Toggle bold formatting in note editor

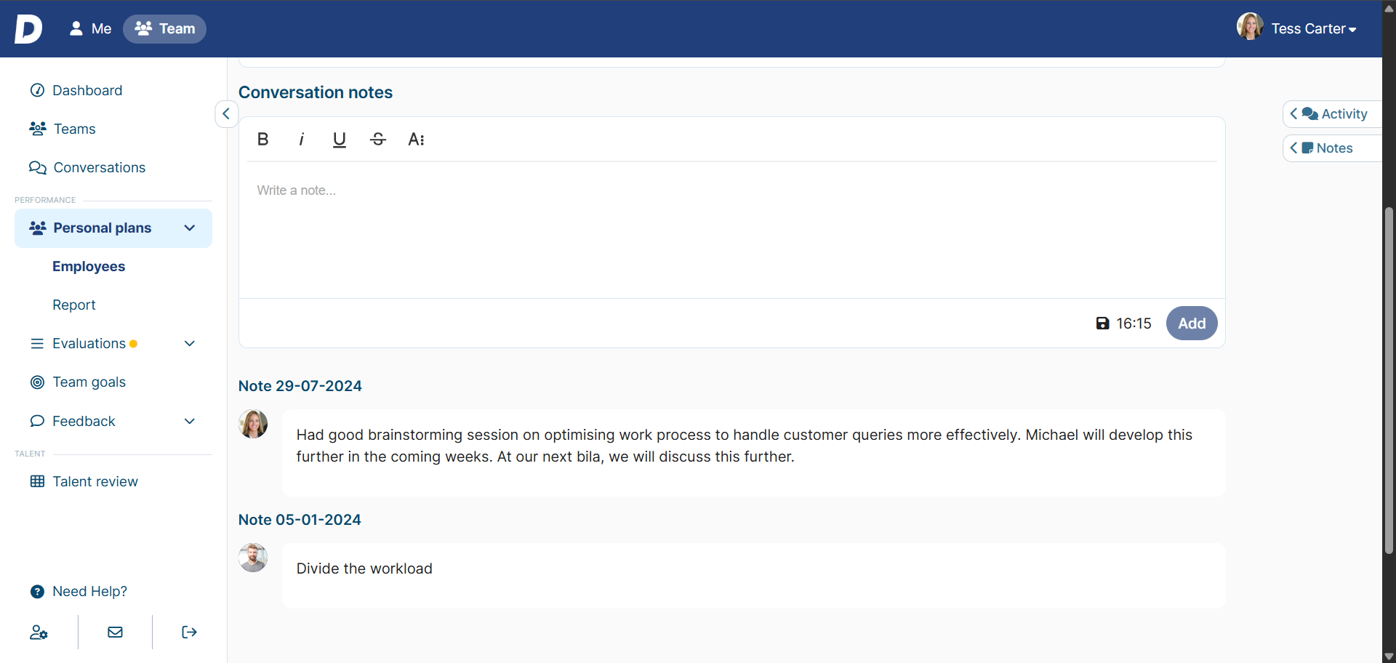coord(263,139)
